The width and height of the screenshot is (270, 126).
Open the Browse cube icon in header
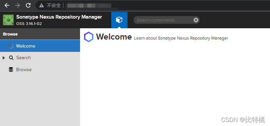(x=119, y=20)
